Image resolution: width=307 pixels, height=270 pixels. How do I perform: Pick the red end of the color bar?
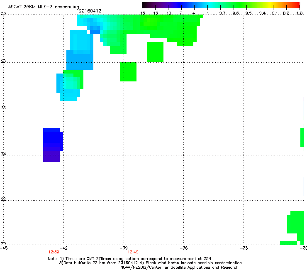point(296,5)
